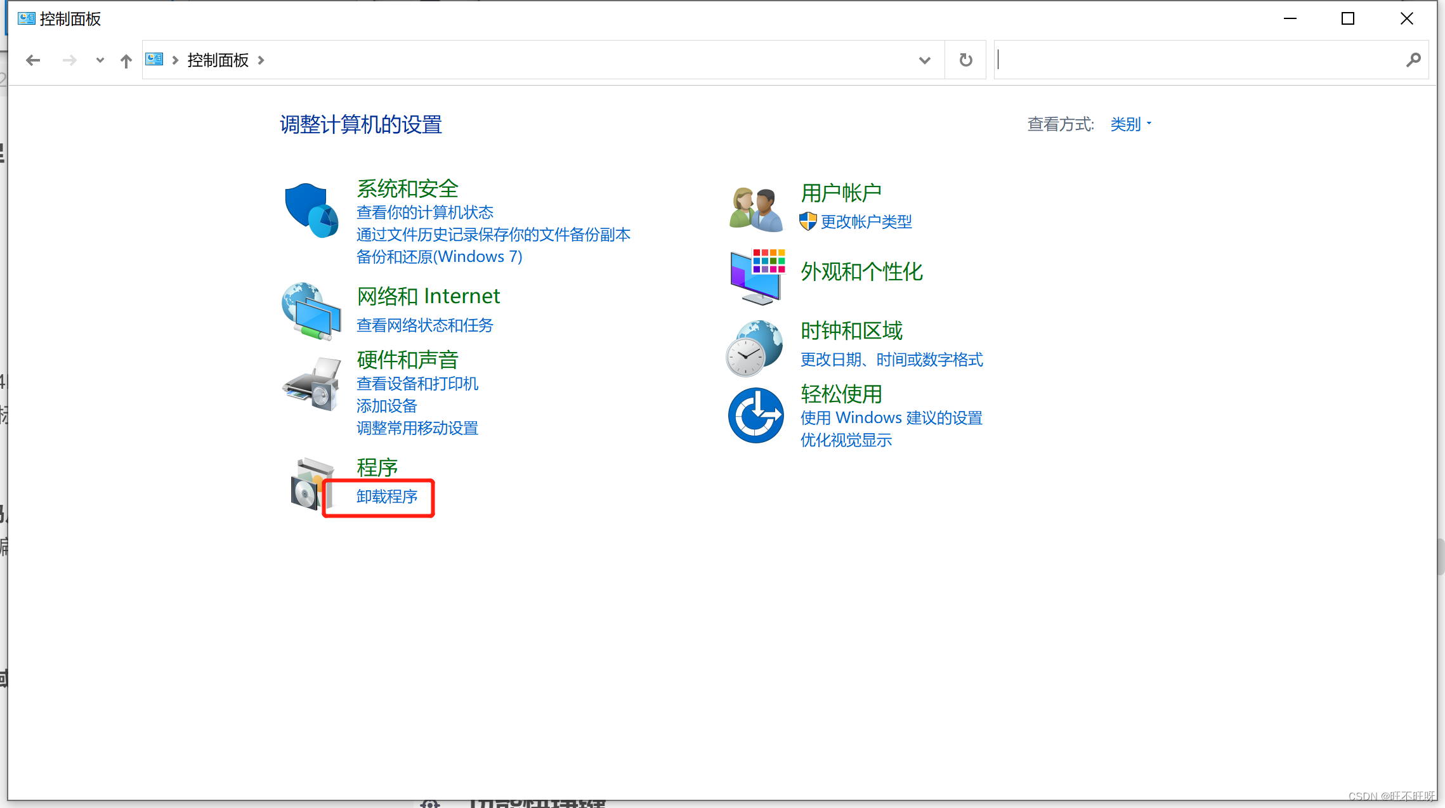Open 查看设备和打印机 link
Viewport: 1445px width, 808px height.
click(x=417, y=384)
